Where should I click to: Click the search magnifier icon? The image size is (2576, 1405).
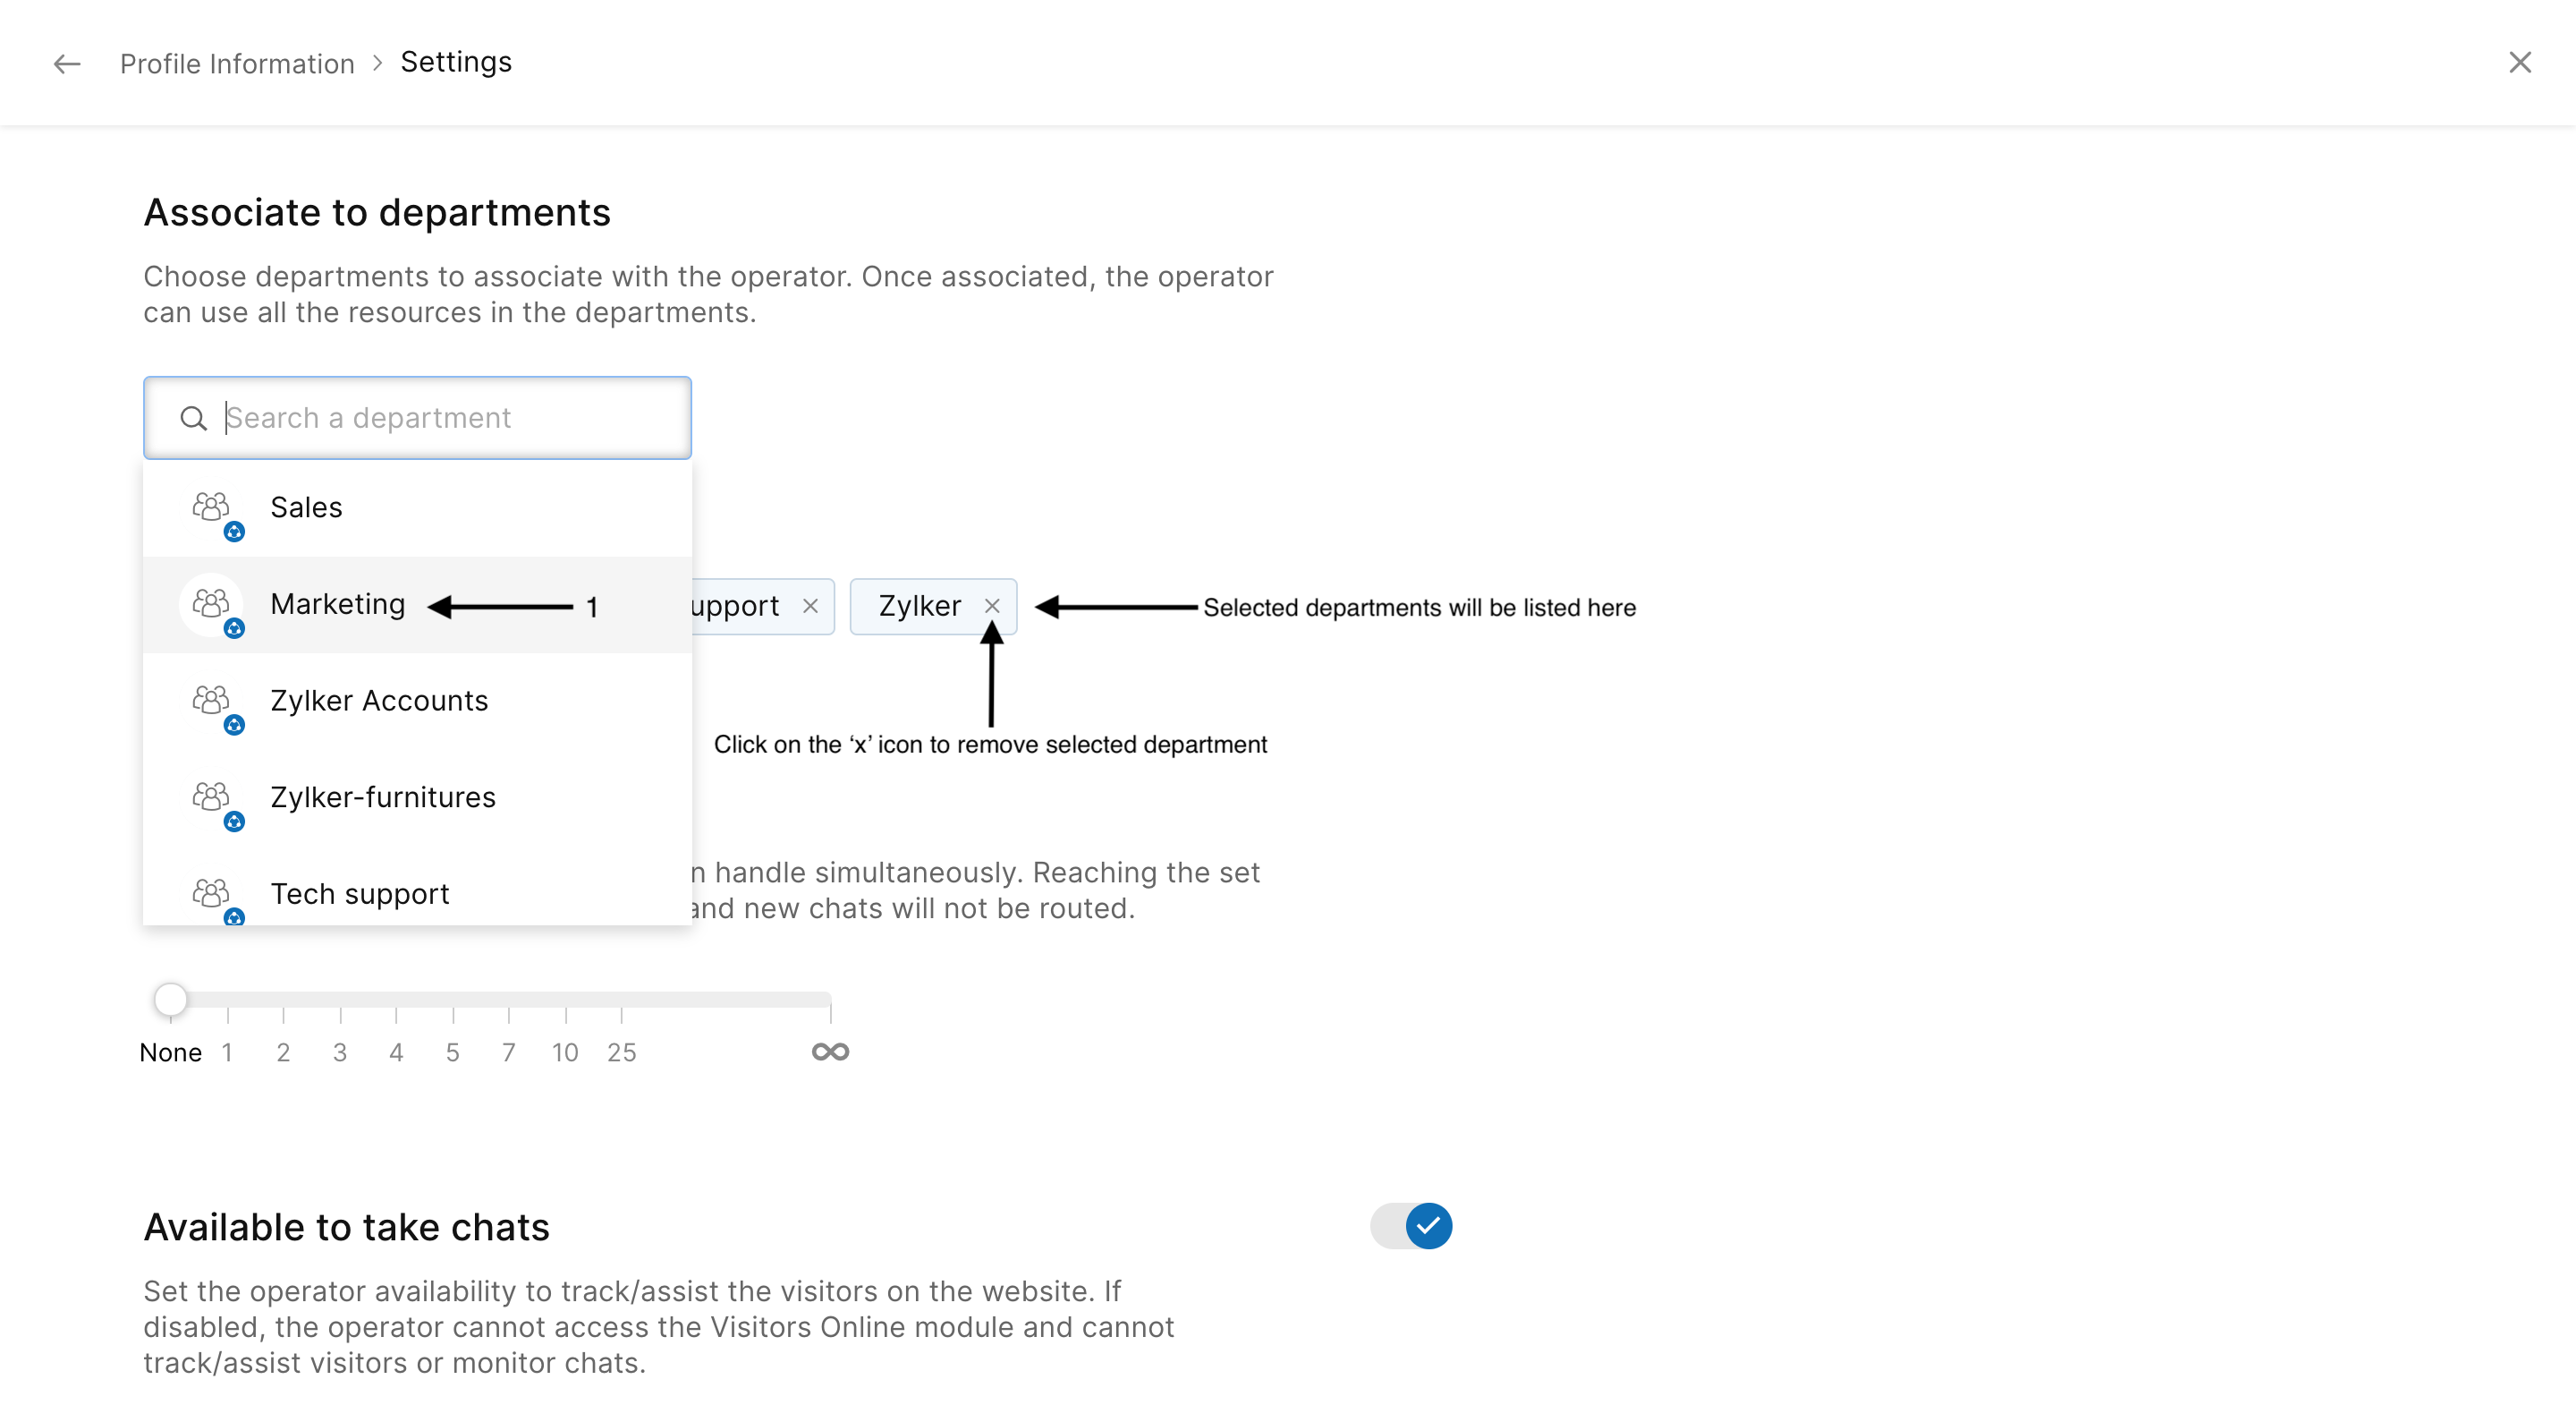[x=193, y=418]
